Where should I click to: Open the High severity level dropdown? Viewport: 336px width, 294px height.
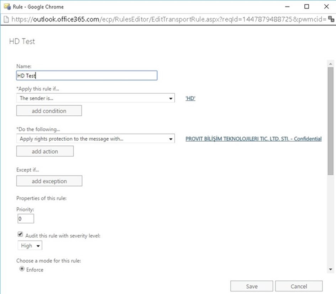point(30,246)
